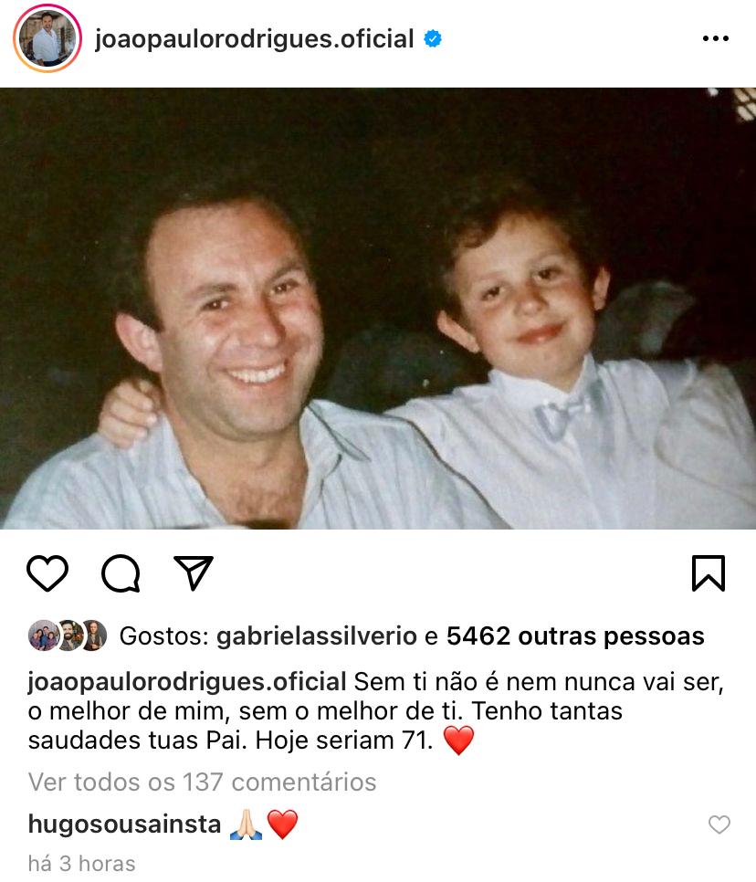Like the post with the heart icon
Image resolution: width=756 pixels, height=882 pixels.
(x=47, y=573)
